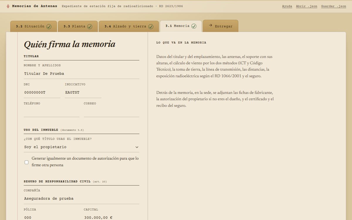Image resolution: width=352 pixels, height=220 pixels.
Task: Edit the Compañía field 'Aseguradora de prueba'
Action: (82, 199)
